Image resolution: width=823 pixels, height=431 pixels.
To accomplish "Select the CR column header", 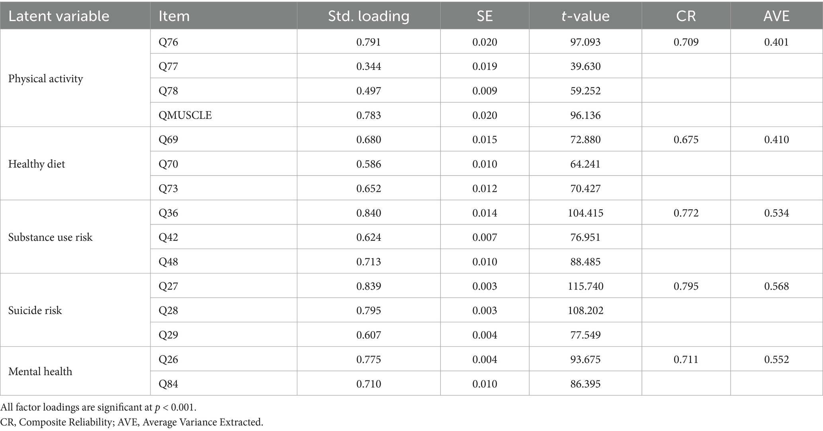I will [x=686, y=16].
